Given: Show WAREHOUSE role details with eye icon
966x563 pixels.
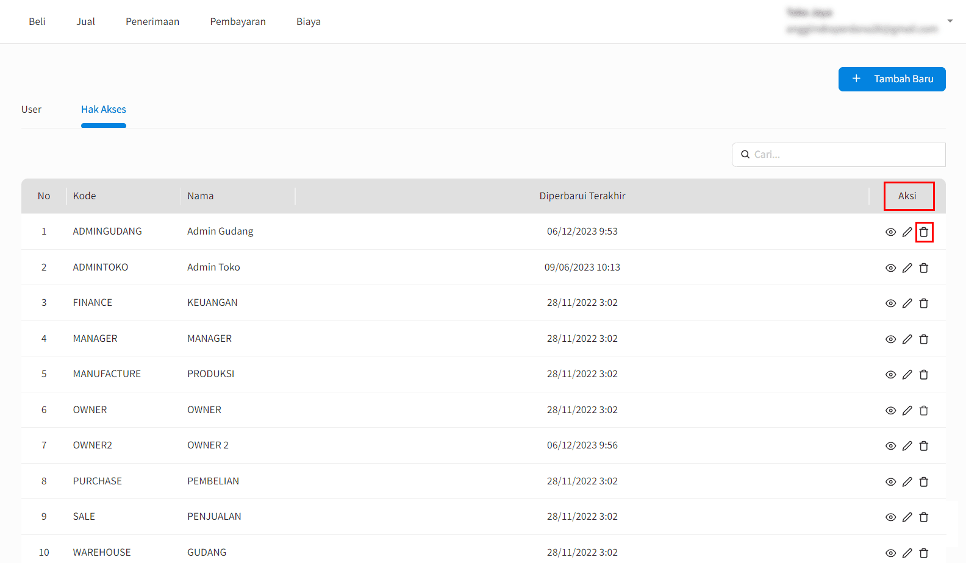Looking at the screenshot, I should (x=890, y=553).
